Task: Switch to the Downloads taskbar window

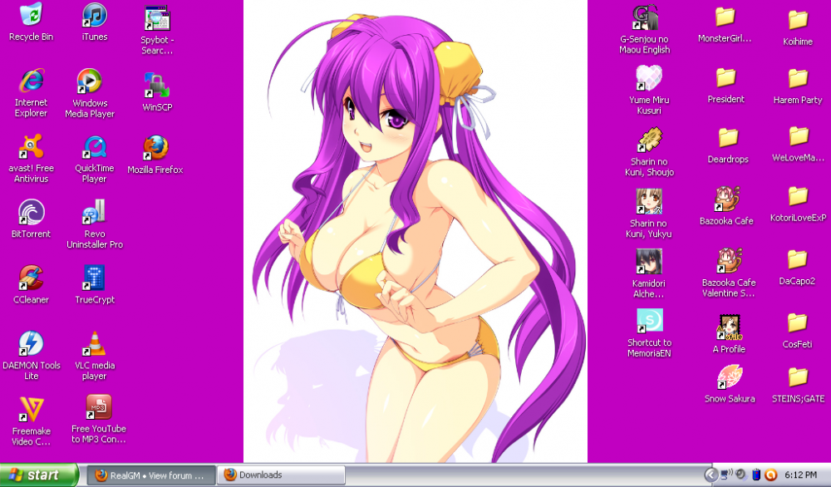Action: (x=281, y=475)
